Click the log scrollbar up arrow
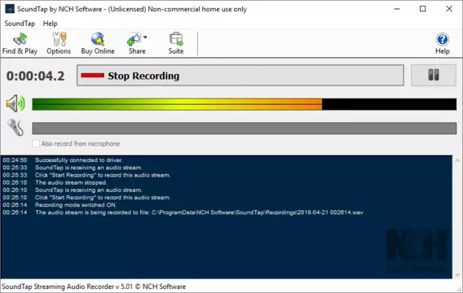This screenshot has height=293, width=463. coord(457,160)
